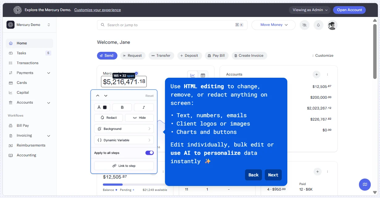
Task: Open Home in the sidebar
Action: [x=29, y=43]
